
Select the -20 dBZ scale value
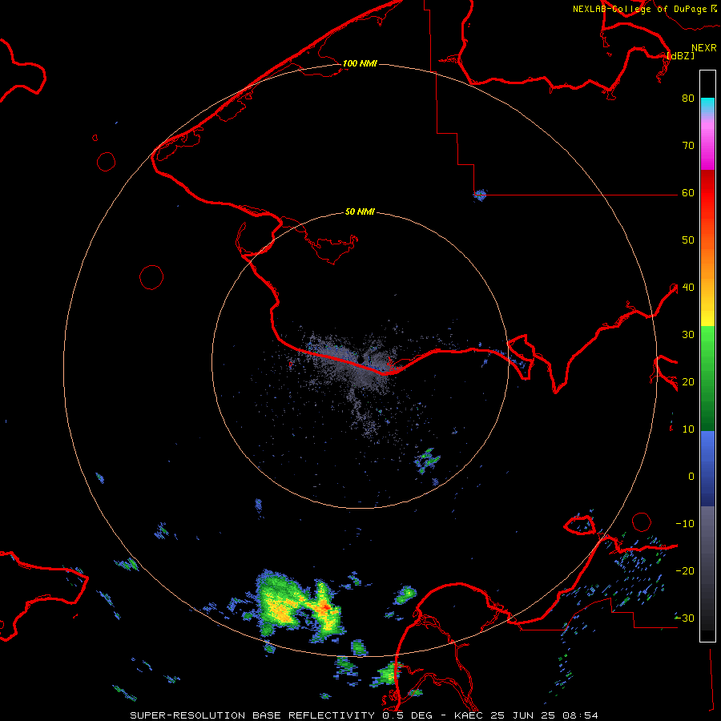point(685,570)
